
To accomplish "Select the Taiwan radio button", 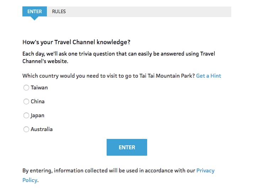I will (x=26, y=88).
